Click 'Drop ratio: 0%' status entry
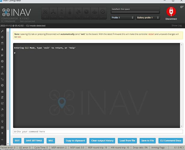The image size is (185, 150). point(140,147)
